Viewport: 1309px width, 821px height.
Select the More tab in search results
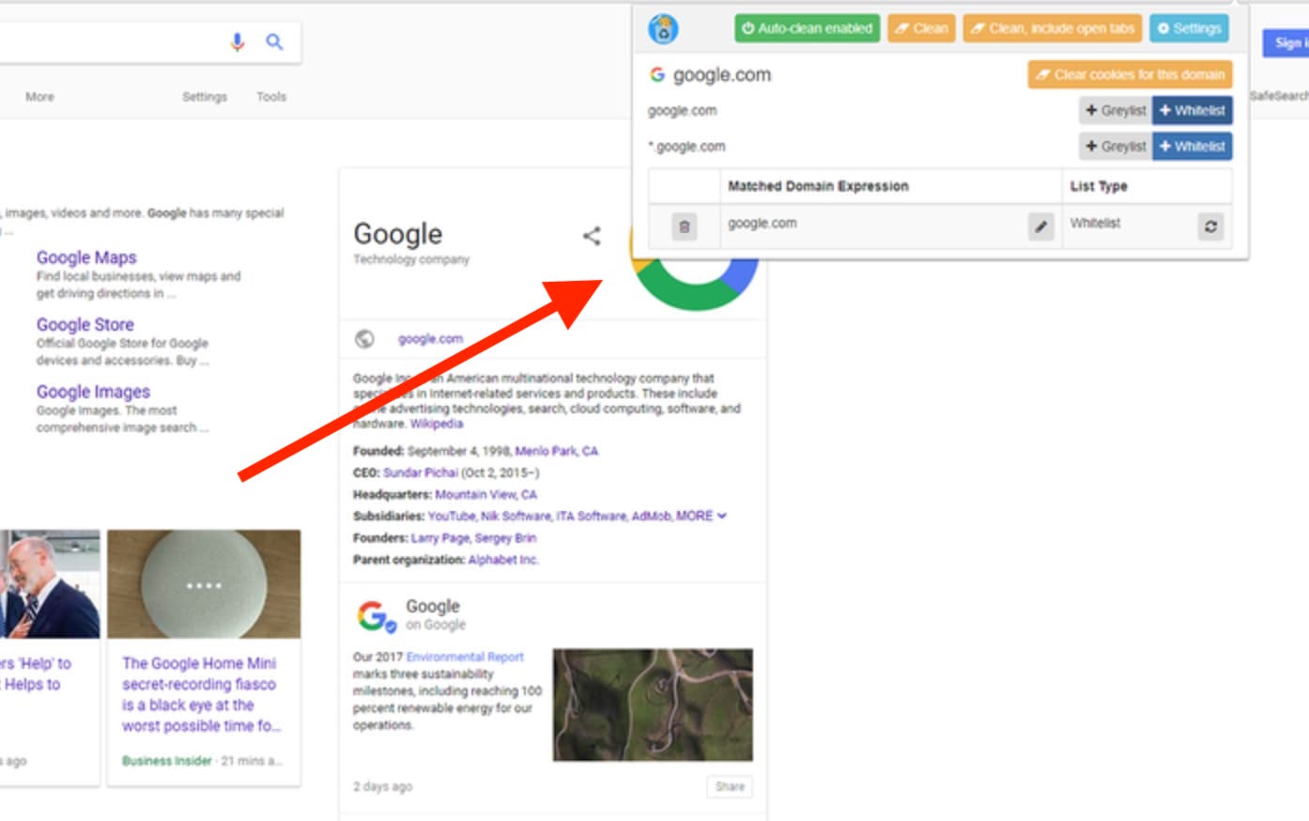(39, 96)
